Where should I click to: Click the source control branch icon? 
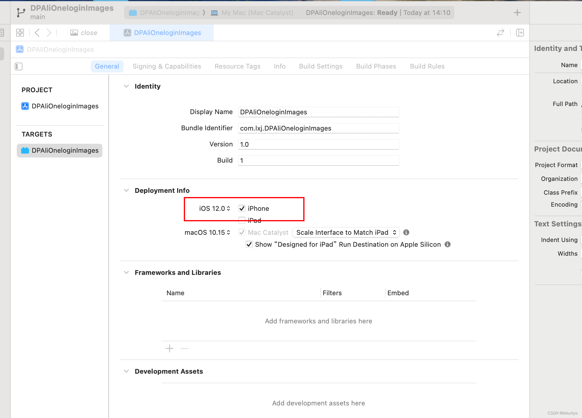click(21, 13)
